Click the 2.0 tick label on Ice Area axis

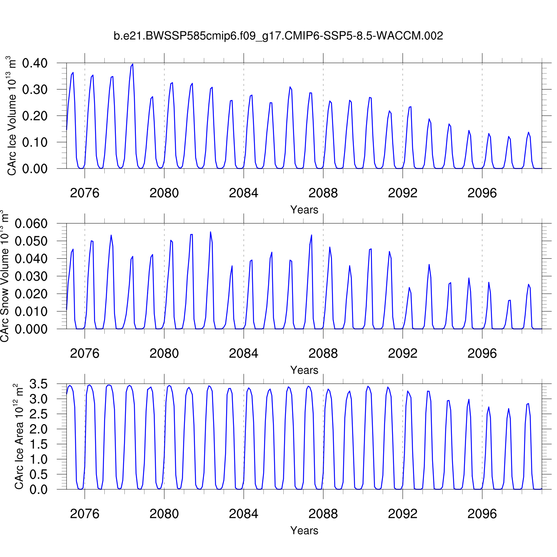[x=39, y=429]
